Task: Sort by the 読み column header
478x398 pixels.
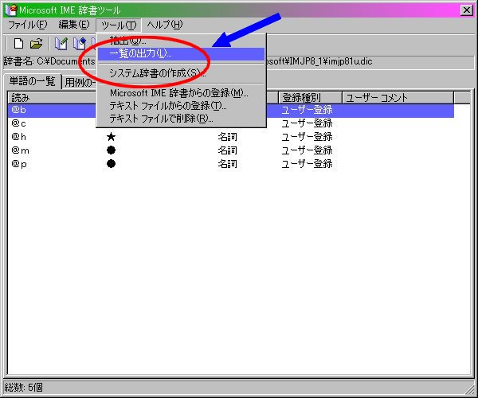Action: tap(53, 98)
